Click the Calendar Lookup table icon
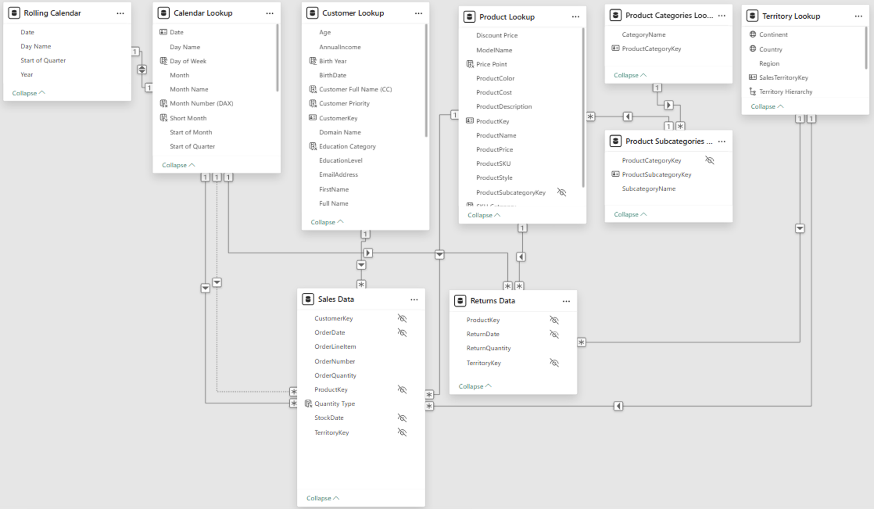This screenshot has height=509, width=874. pyautogui.click(x=163, y=13)
